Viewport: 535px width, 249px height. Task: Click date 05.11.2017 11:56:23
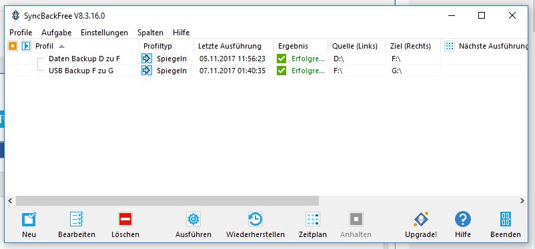pyautogui.click(x=232, y=59)
